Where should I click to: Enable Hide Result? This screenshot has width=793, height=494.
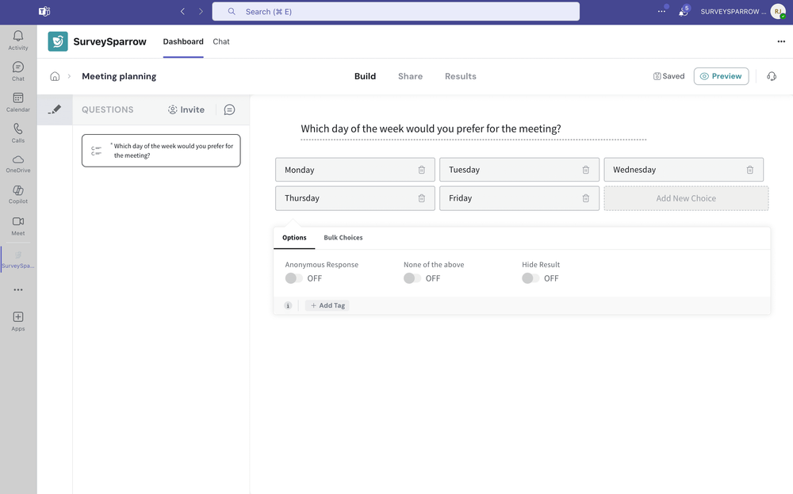[x=530, y=278]
